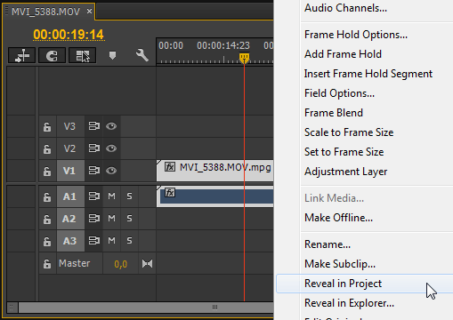Choose Set to Frame Size
Screen dimensions: 453x320
click(344, 152)
